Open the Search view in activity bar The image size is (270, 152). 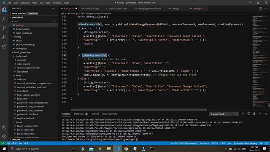click(x=4, y=19)
